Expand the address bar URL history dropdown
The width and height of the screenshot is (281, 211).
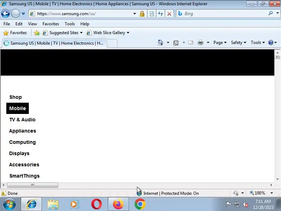(x=135, y=14)
